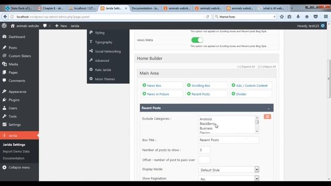Open the Social Networking panel tab

click(x=108, y=51)
